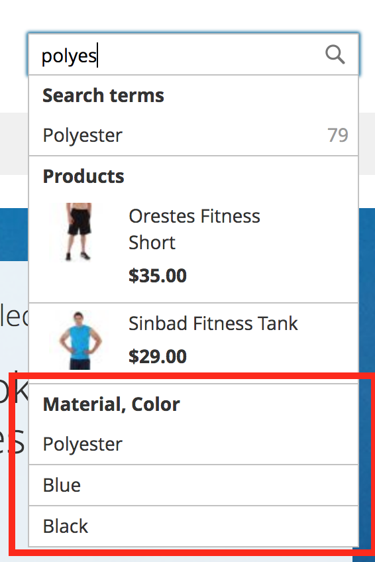Choose the Sinbad Fitness Tank product title

[213, 323]
